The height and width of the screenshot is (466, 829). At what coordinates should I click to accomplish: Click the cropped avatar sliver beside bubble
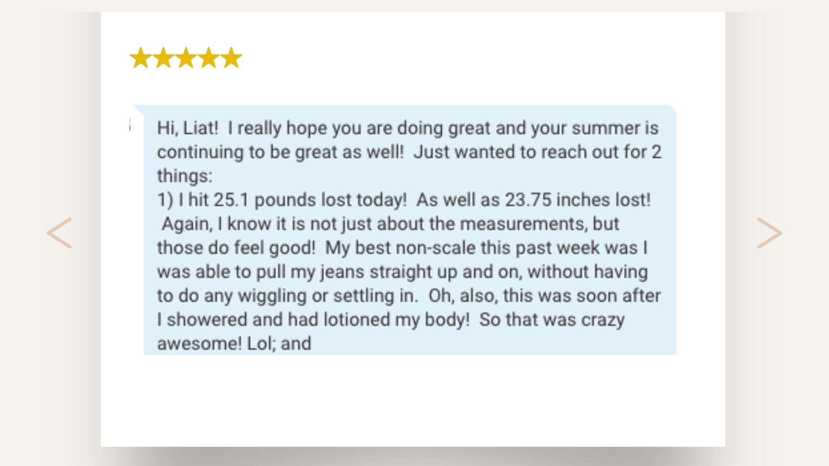(130, 126)
